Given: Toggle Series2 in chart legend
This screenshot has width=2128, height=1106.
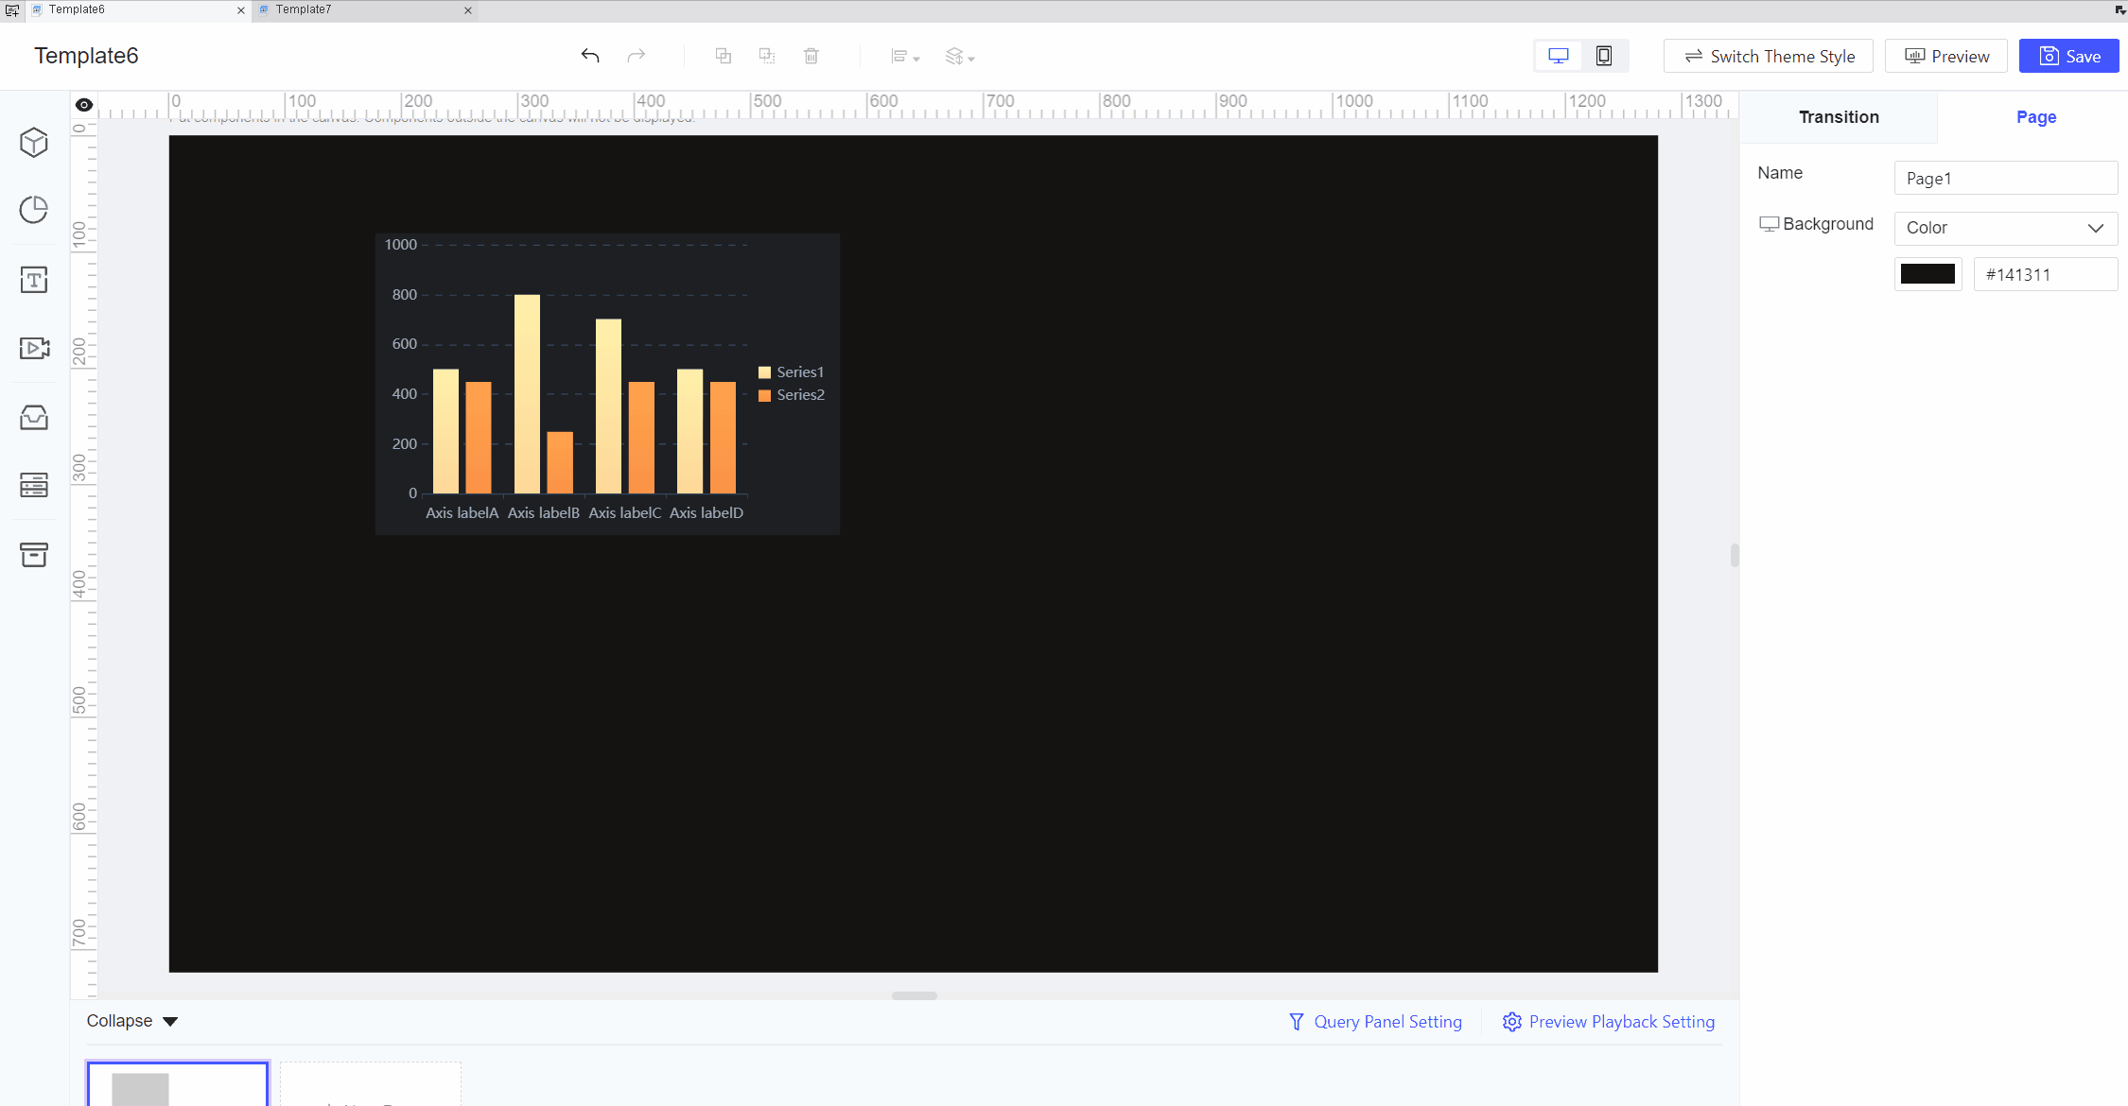Looking at the screenshot, I should 791,395.
